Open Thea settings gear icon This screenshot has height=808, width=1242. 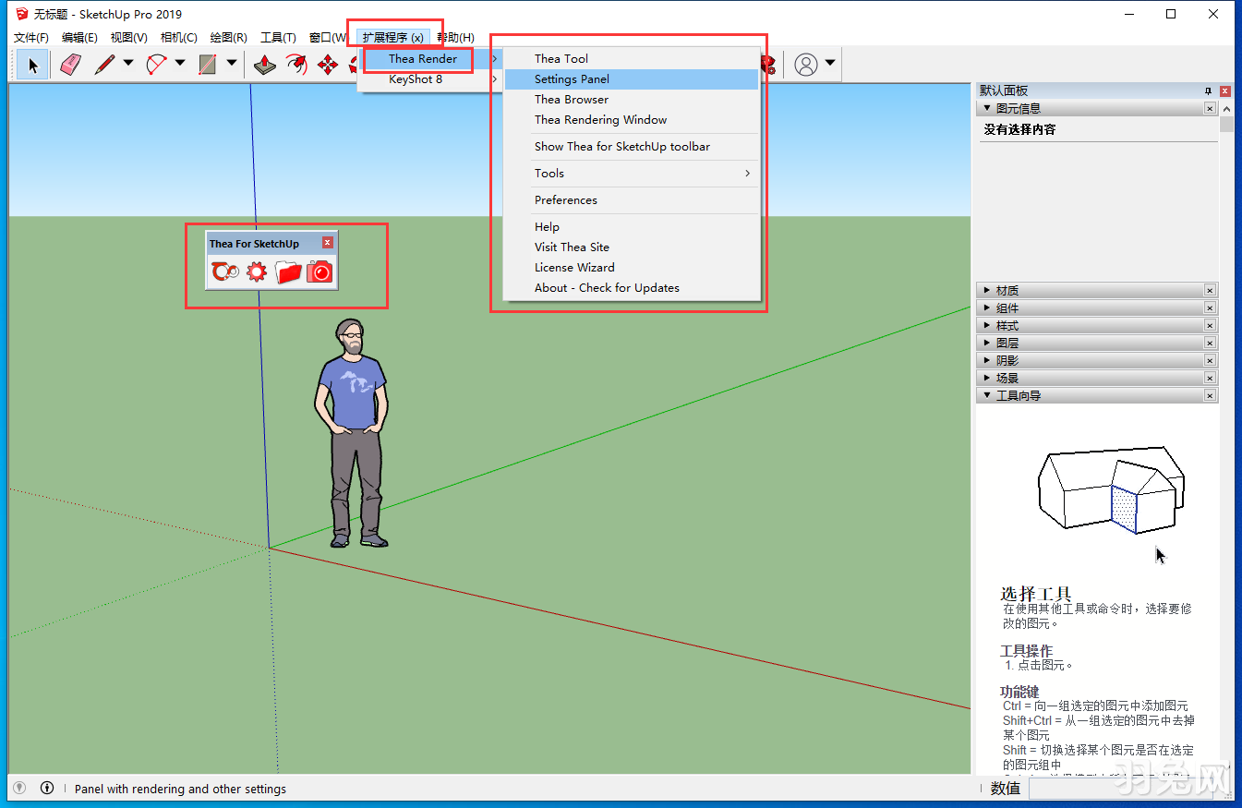click(257, 271)
